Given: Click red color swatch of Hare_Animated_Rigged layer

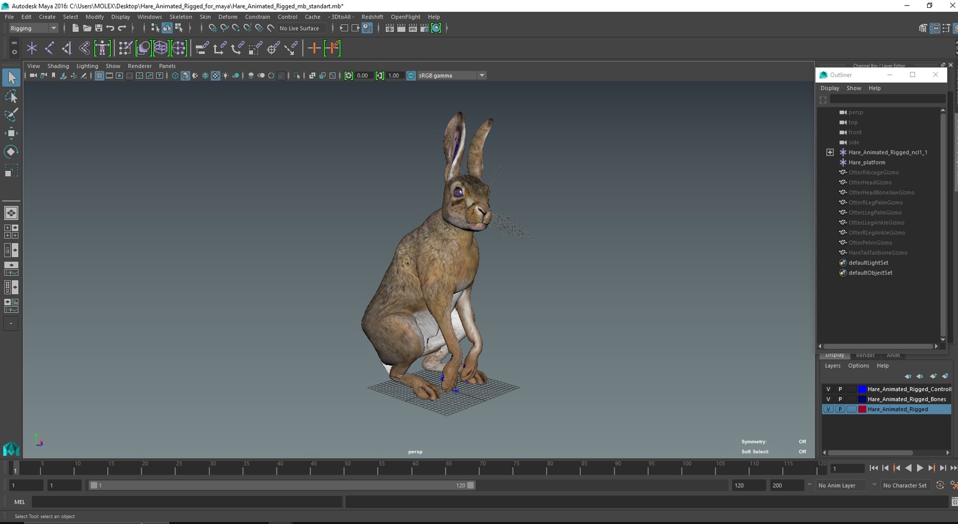Looking at the screenshot, I should [x=862, y=409].
